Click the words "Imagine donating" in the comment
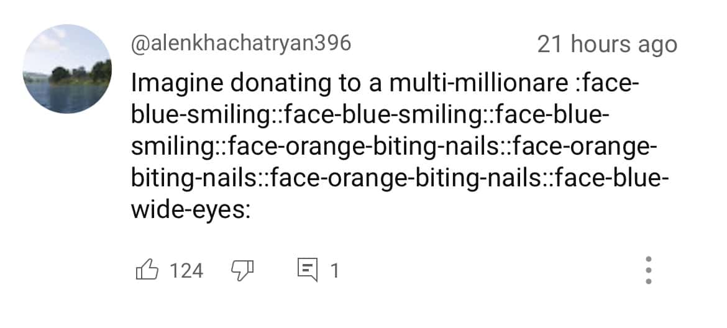 [206, 83]
